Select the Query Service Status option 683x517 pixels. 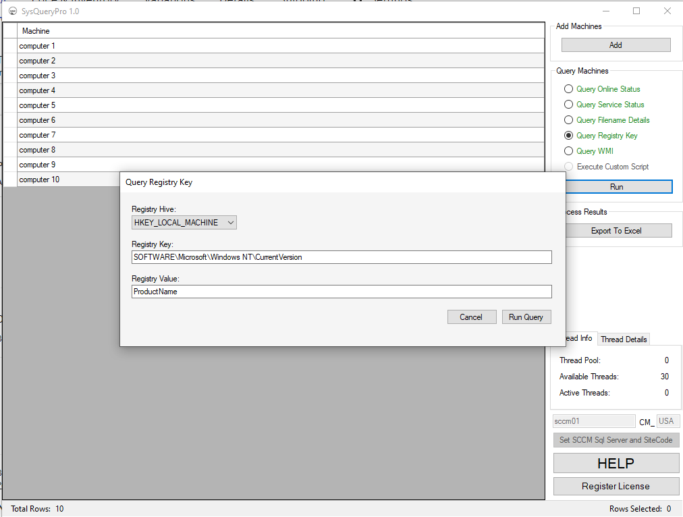[x=568, y=104]
